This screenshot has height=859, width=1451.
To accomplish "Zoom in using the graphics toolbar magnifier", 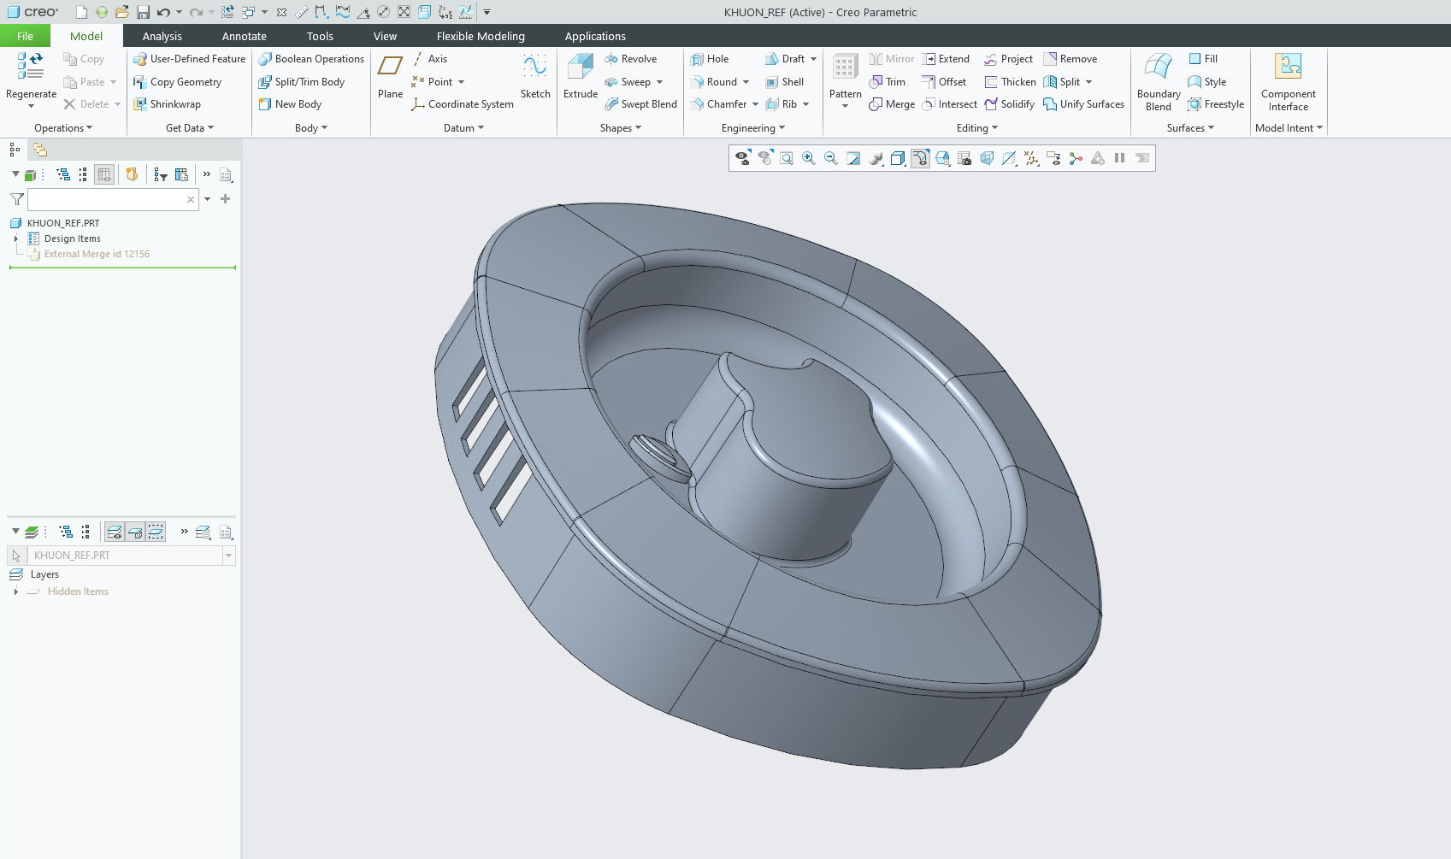I will 808,159.
